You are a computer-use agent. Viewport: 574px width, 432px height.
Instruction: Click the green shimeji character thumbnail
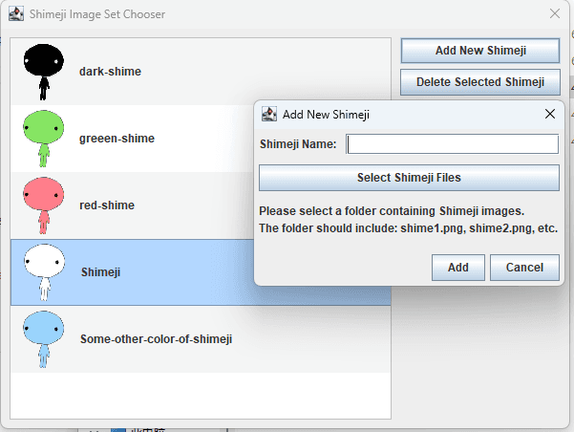tap(44, 139)
